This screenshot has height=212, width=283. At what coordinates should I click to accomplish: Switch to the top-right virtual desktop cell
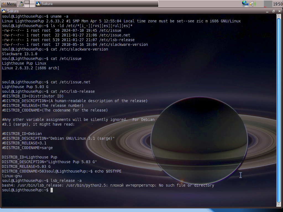click(x=32, y=2)
